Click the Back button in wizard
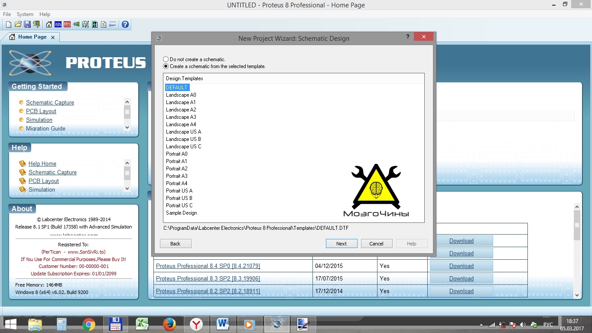Screen dimensions: 592x333 point(176,244)
